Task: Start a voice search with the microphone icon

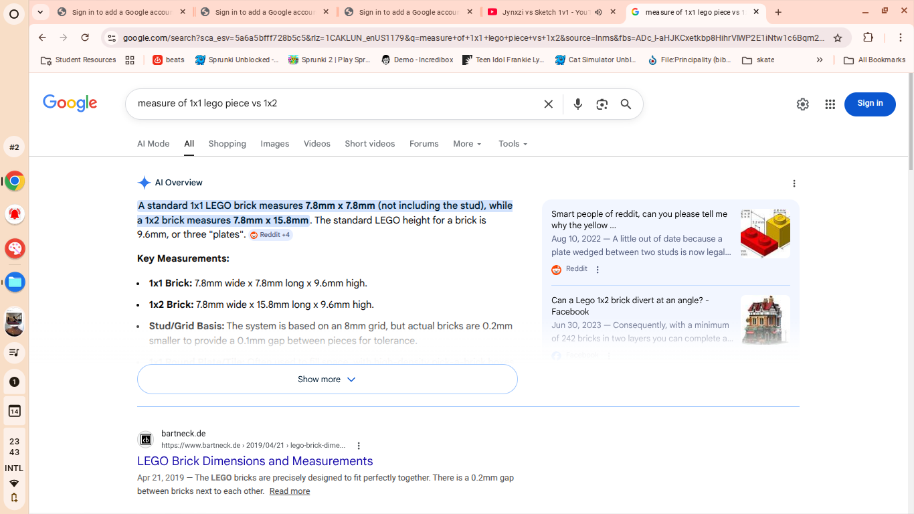Action: tap(578, 104)
